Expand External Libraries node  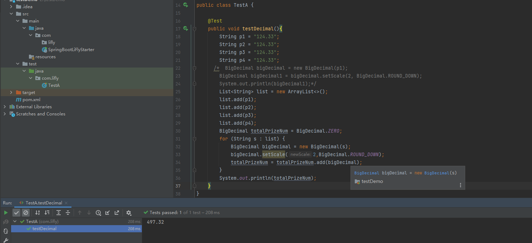[5, 107]
